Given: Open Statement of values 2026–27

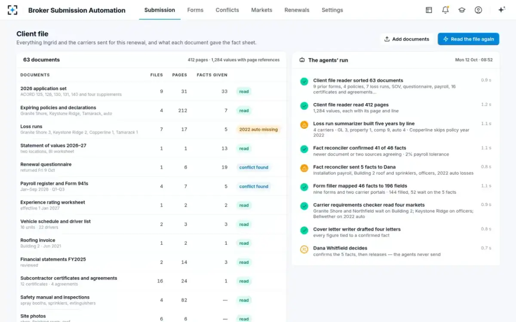Looking at the screenshot, I should pos(151,148).
